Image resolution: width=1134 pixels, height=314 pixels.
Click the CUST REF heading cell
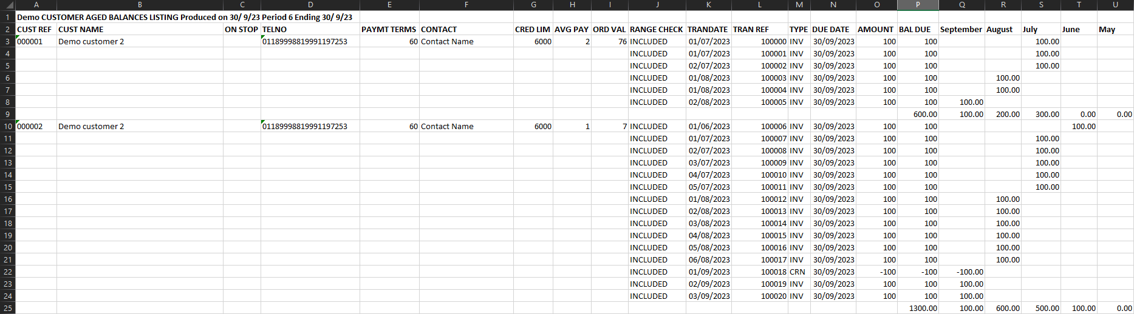pyautogui.click(x=35, y=29)
